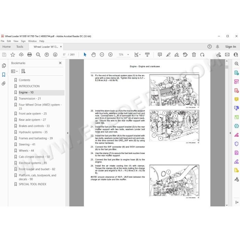Click the zoom out minus icon
Viewport: 240px width, 240px height.
pyautogui.click(x=102, y=55)
